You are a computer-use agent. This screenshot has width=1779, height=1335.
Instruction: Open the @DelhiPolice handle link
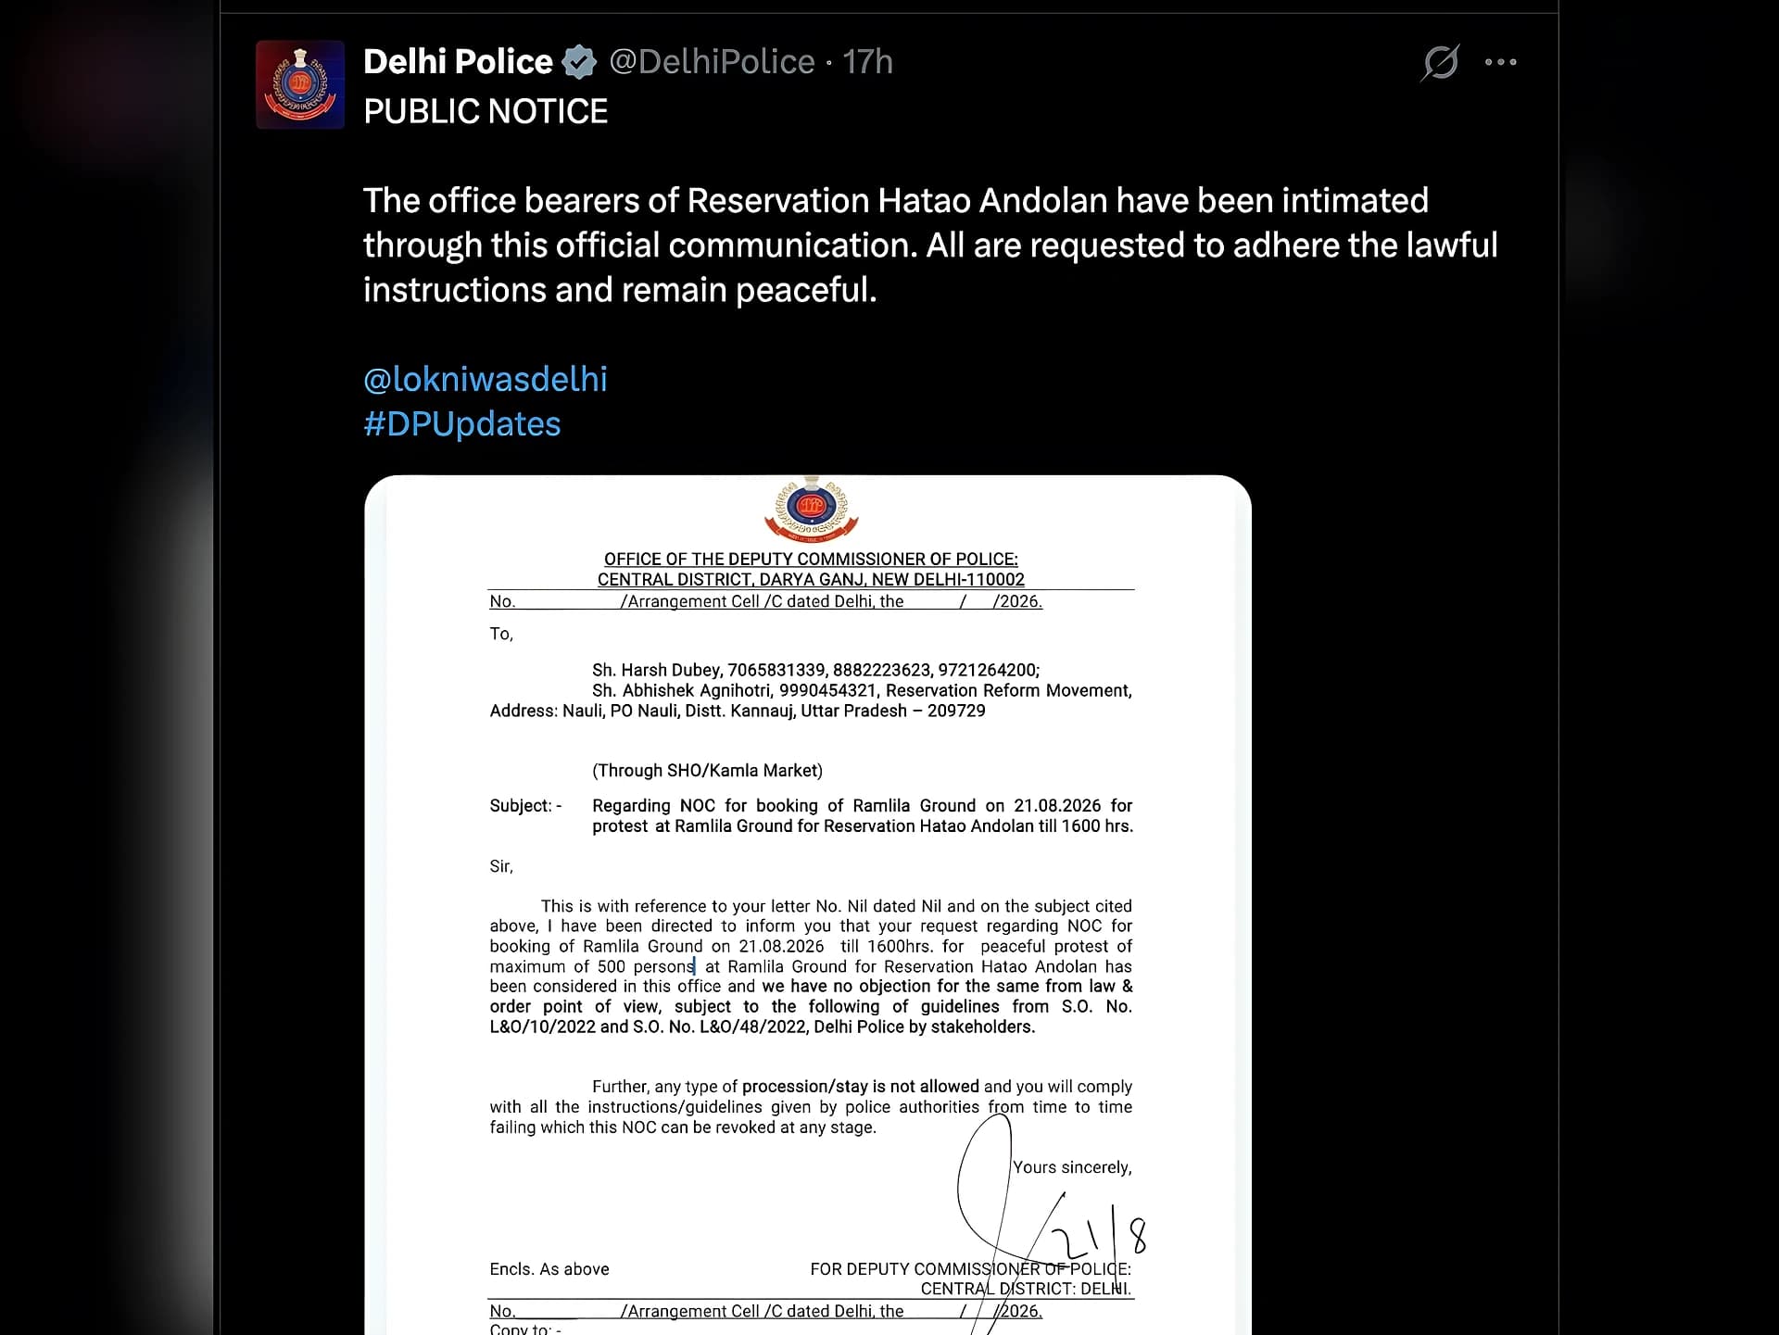tap(712, 61)
